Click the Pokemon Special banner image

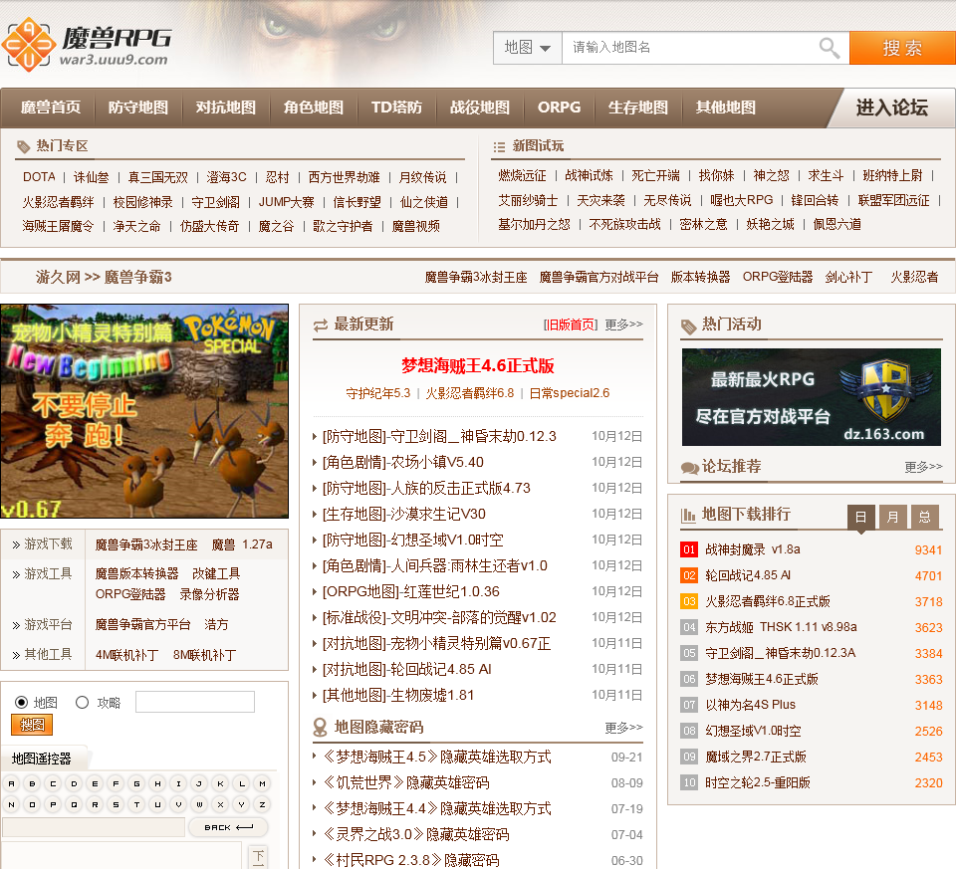click(144, 411)
